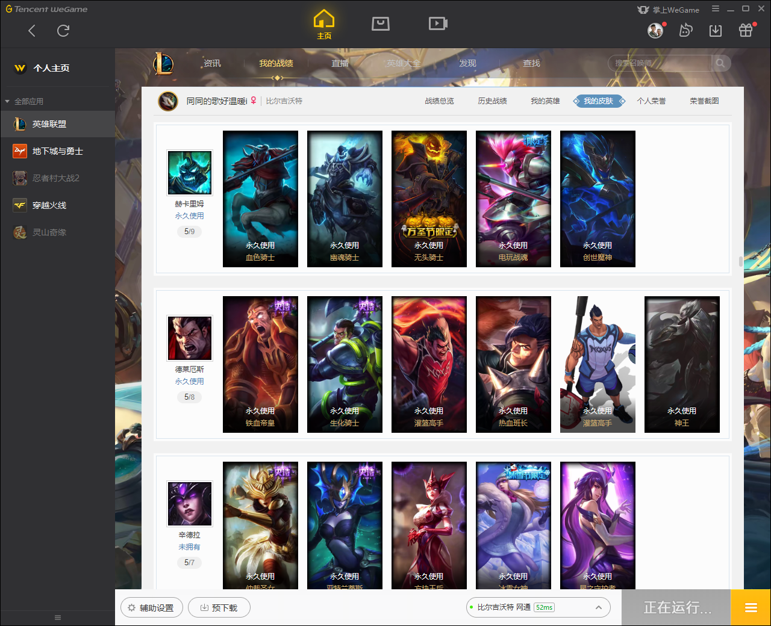Screen dimensions: 771x626
Task: Open 辅助设置 settings button
Action: pyautogui.click(x=152, y=607)
